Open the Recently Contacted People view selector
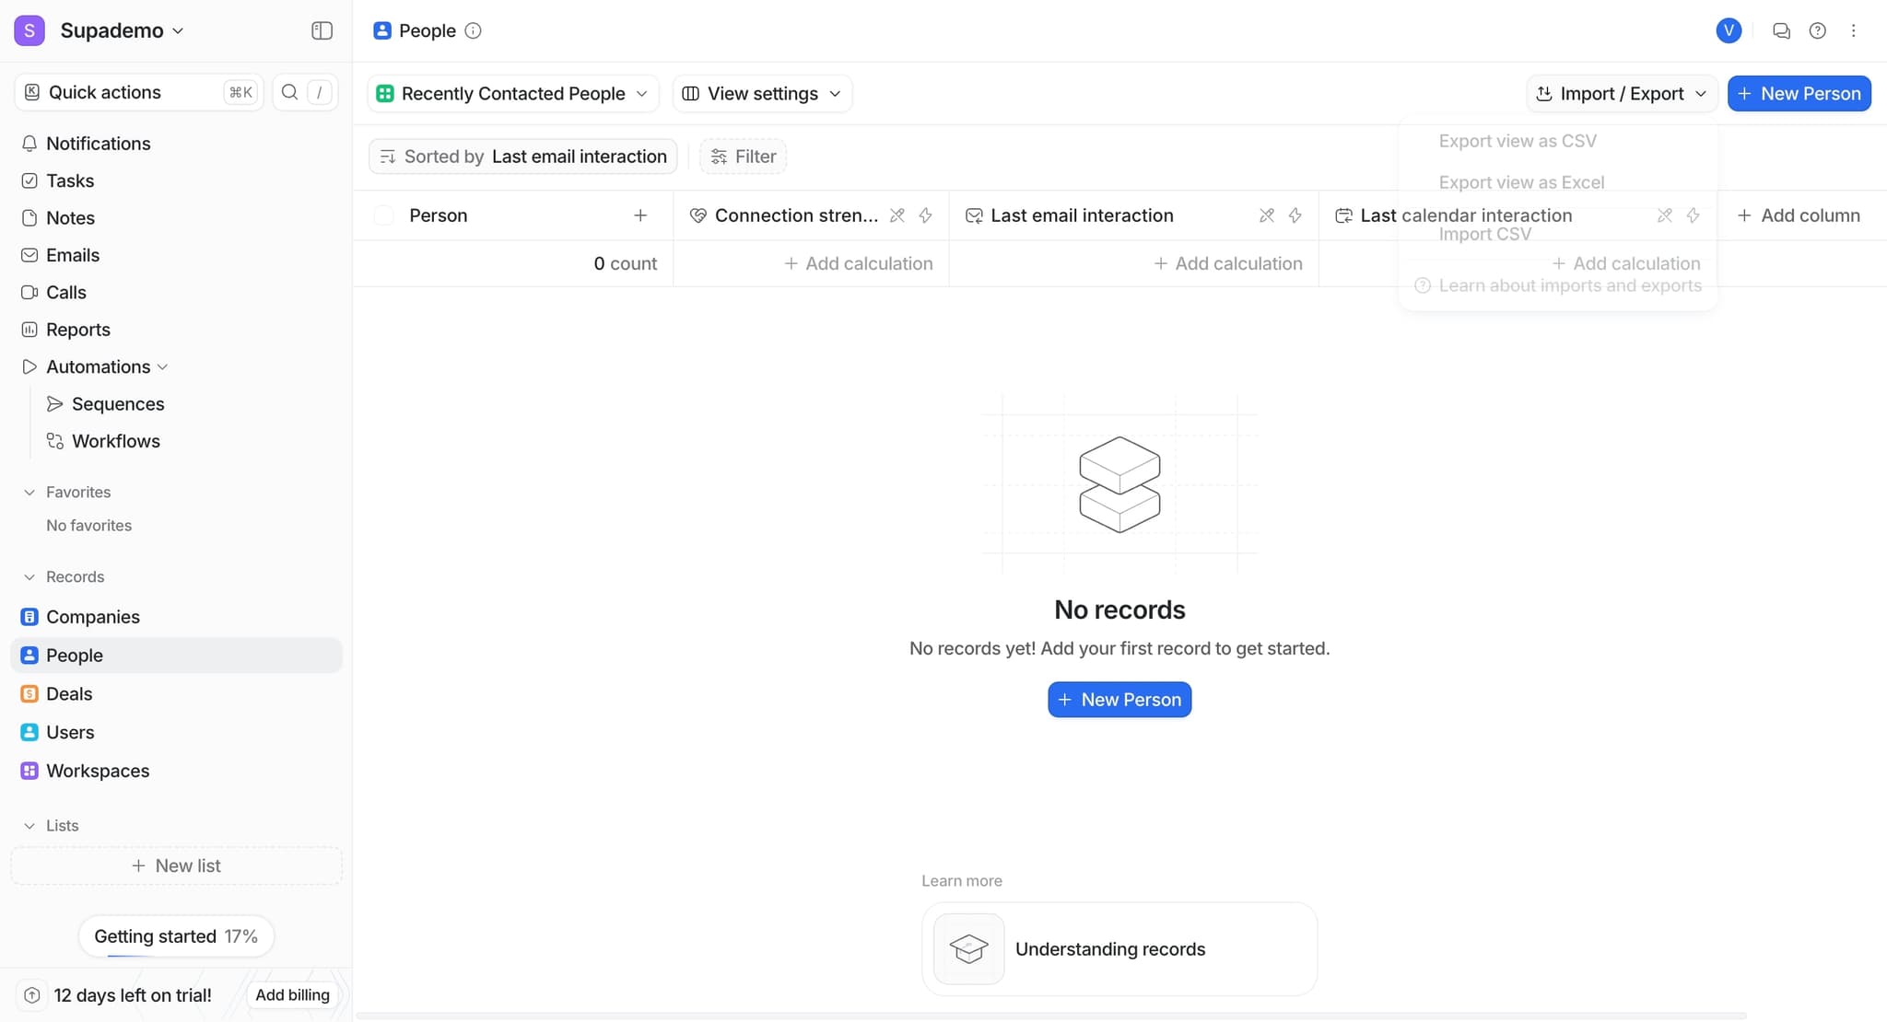Screen dimensions: 1887x1022 (x=511, y=93)
